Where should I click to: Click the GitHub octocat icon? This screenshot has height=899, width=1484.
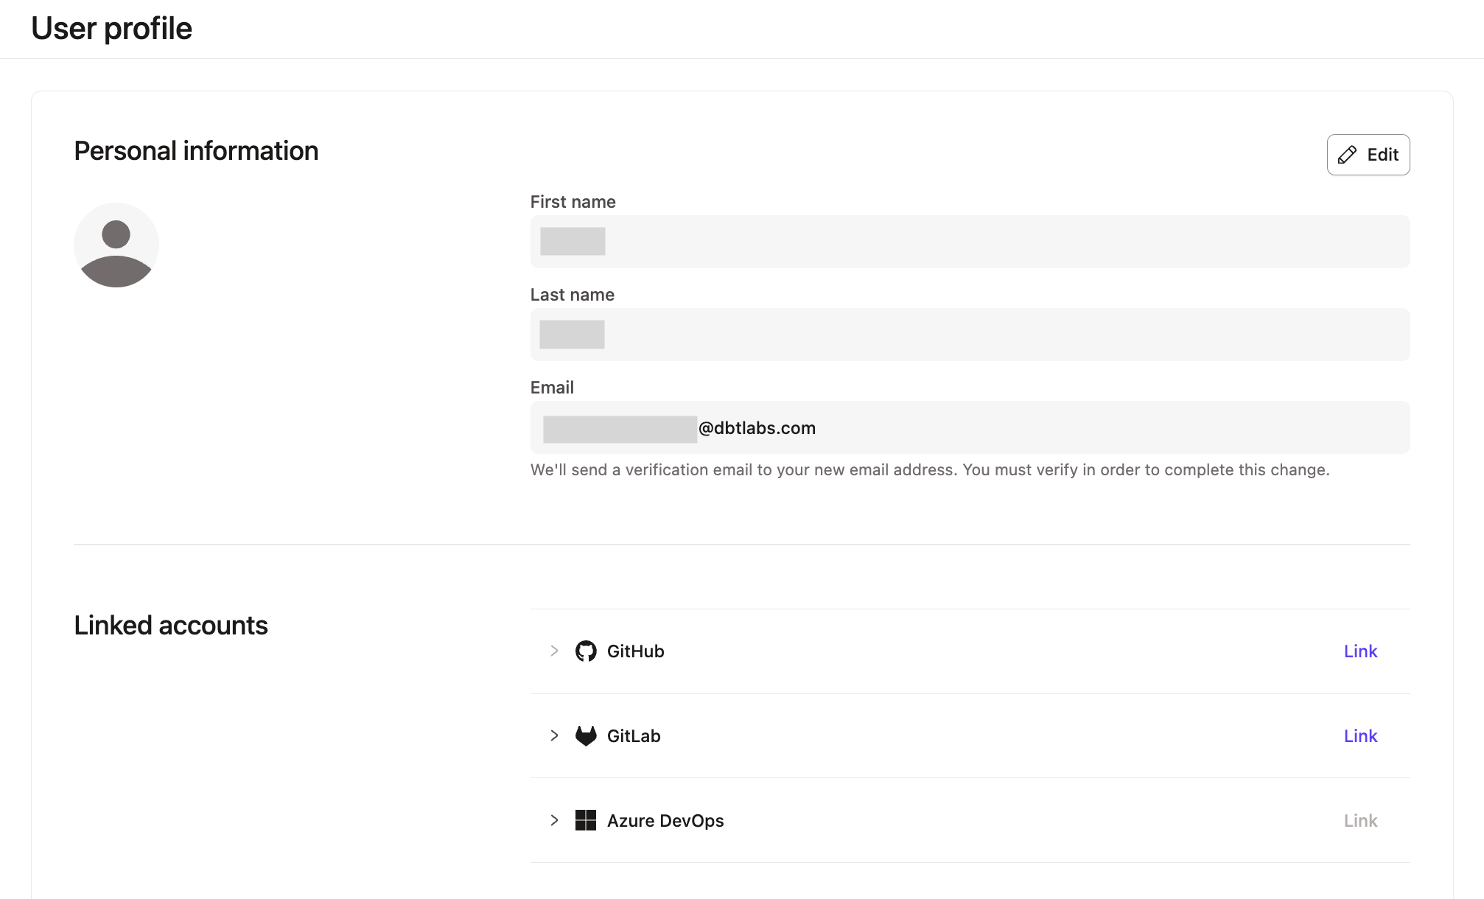587,651
